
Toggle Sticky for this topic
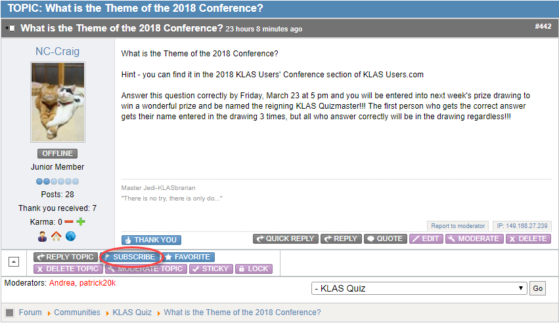click(211, 269)
